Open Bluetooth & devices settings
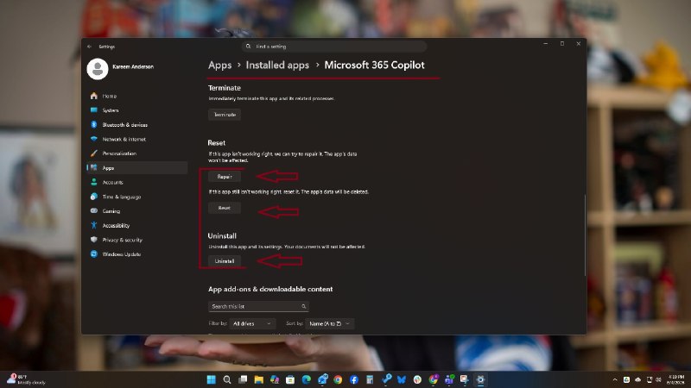Screen dimensions: 691x388 coord(137,125)
